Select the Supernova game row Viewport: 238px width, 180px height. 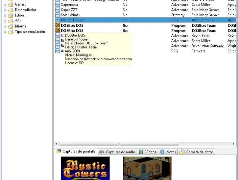[x=146, y=4]
